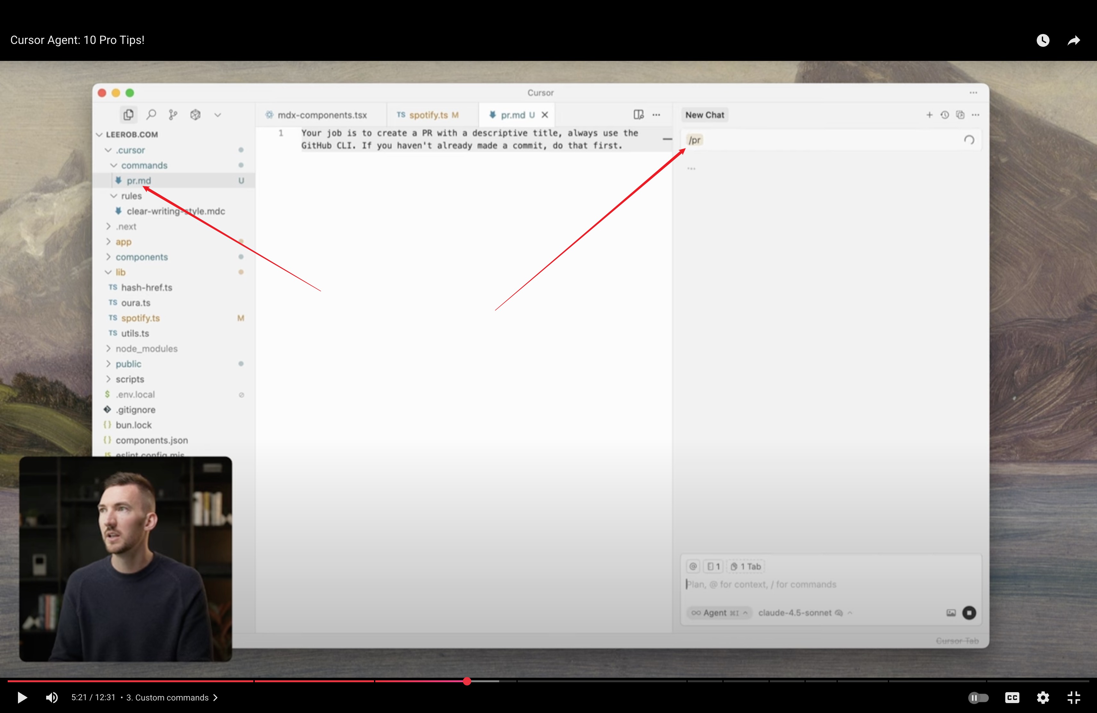The height and width of the screenshot is (713, 1097).
Task: Open the Search panel magnifier icon
Action: [151, 115]
